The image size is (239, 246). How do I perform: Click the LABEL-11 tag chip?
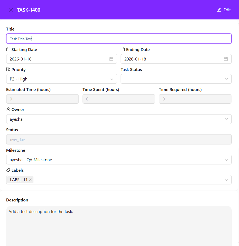pos(19,180)
